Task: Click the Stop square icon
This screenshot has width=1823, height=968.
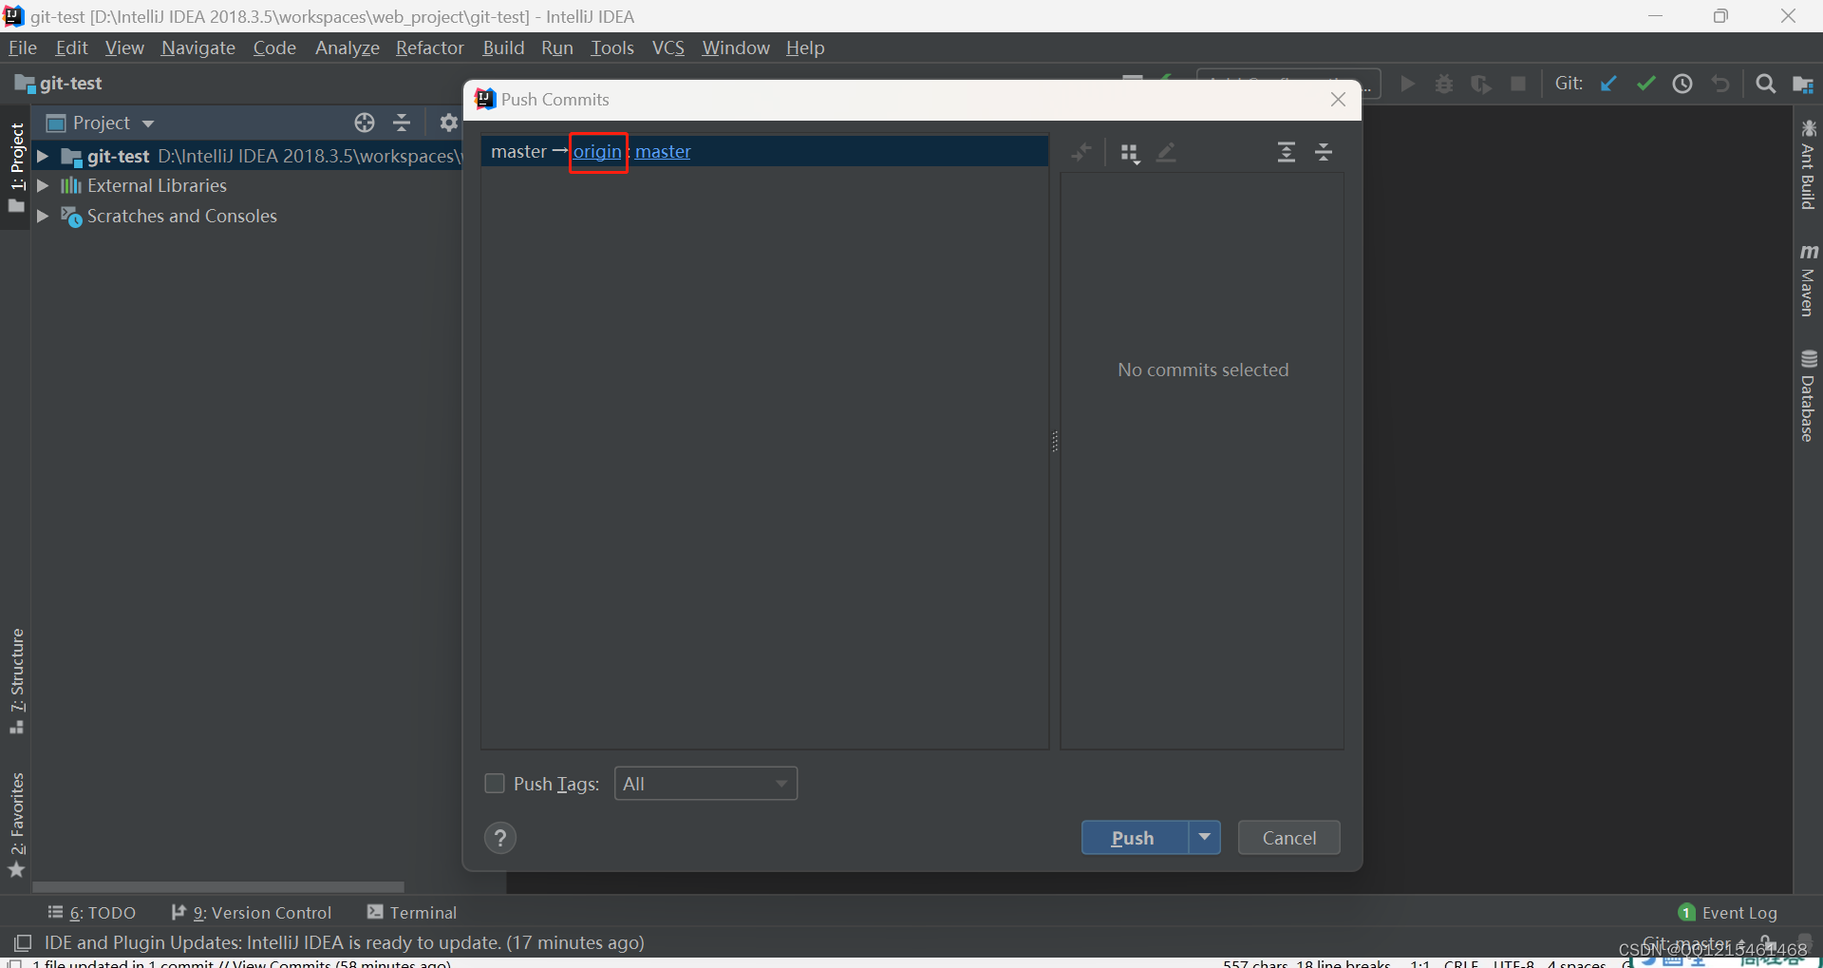Action: (1518, 84)
